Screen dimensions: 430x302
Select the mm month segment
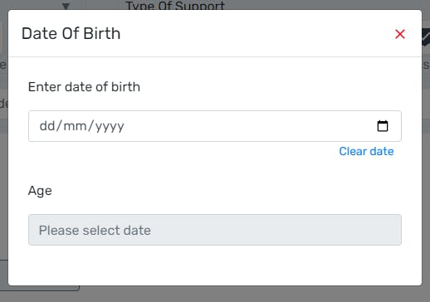[75, 126]
